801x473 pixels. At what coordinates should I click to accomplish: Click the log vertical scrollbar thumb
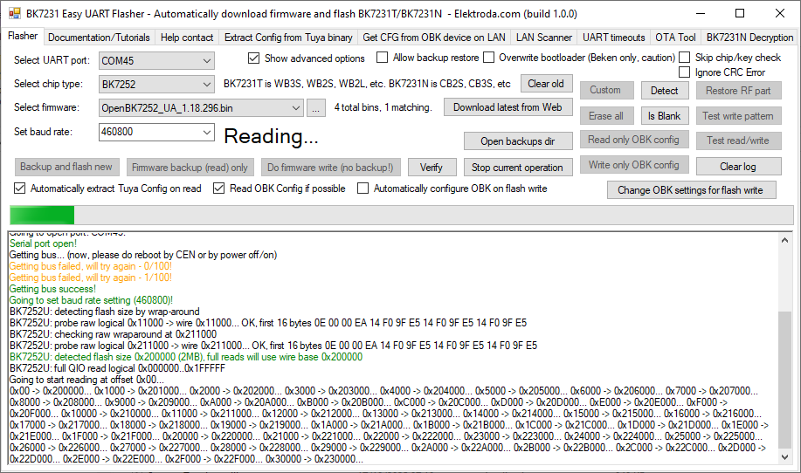(784, 380)
